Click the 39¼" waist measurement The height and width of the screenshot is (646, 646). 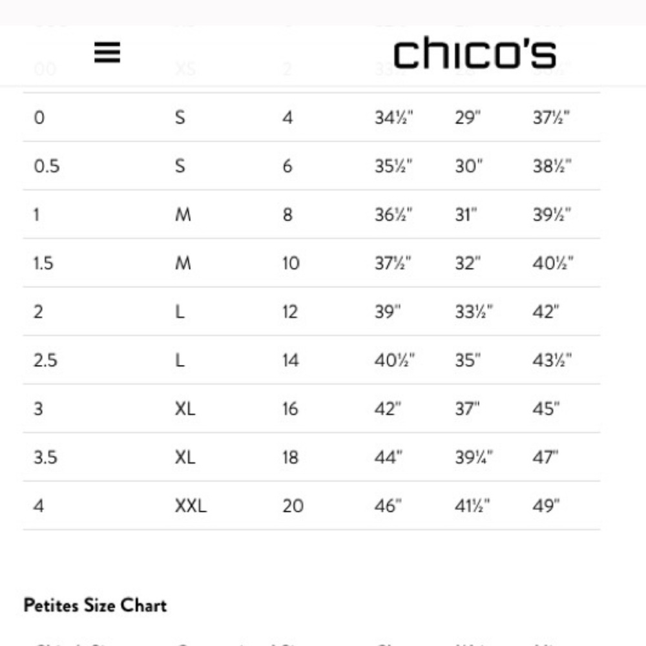(474, 457)
